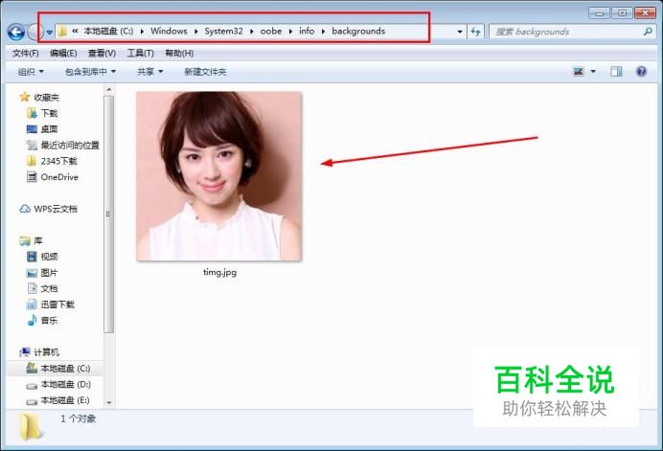Expand the arrow after Windows in the path
The width and height of the screenshot is (663, 451).
[x=196, y=32]
